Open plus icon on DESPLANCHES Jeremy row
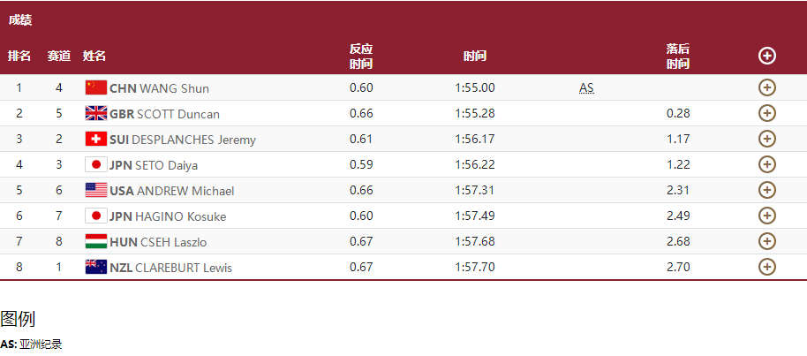This screenshot has width=807, height=356. (767, 139)
